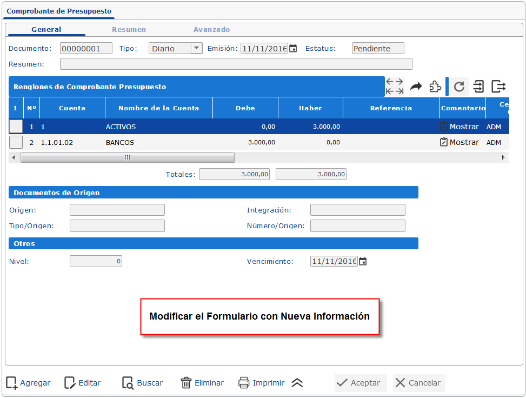
Task: Toggle the fit-columns icon on the grid header
Action: [x=395, y=86]
